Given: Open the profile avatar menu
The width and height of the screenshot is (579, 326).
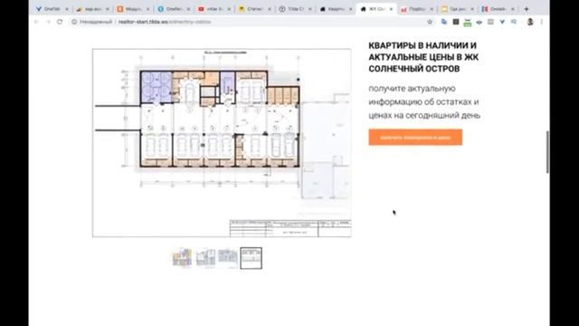Looking at the screenshot, I should (530, 22).
